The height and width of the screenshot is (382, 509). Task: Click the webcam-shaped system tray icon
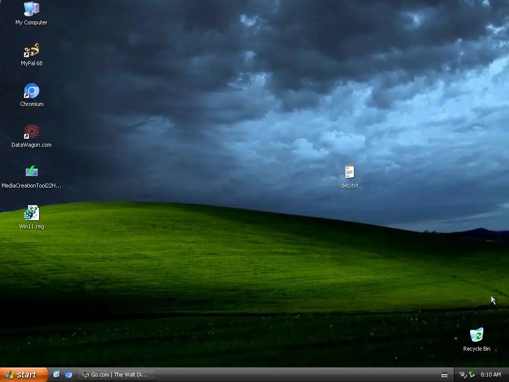[463, 375]
